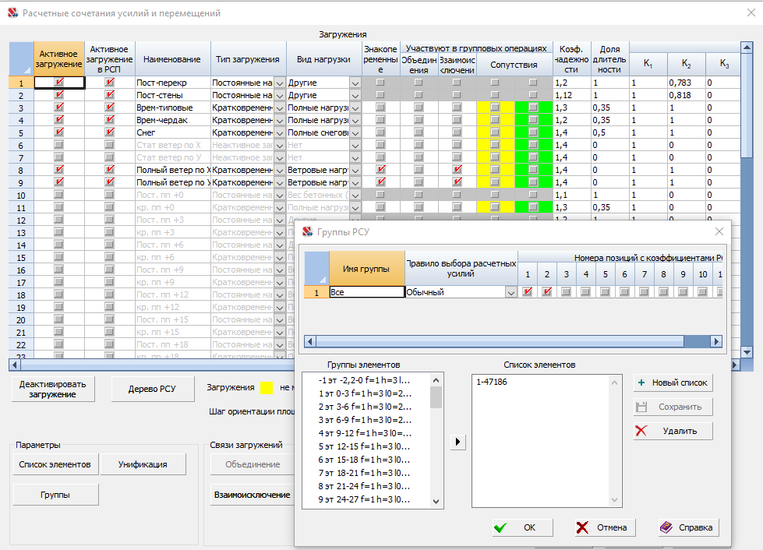The image size is (763, 550).
Task: Click the red X Удалить button
Action: pos(673,431)
